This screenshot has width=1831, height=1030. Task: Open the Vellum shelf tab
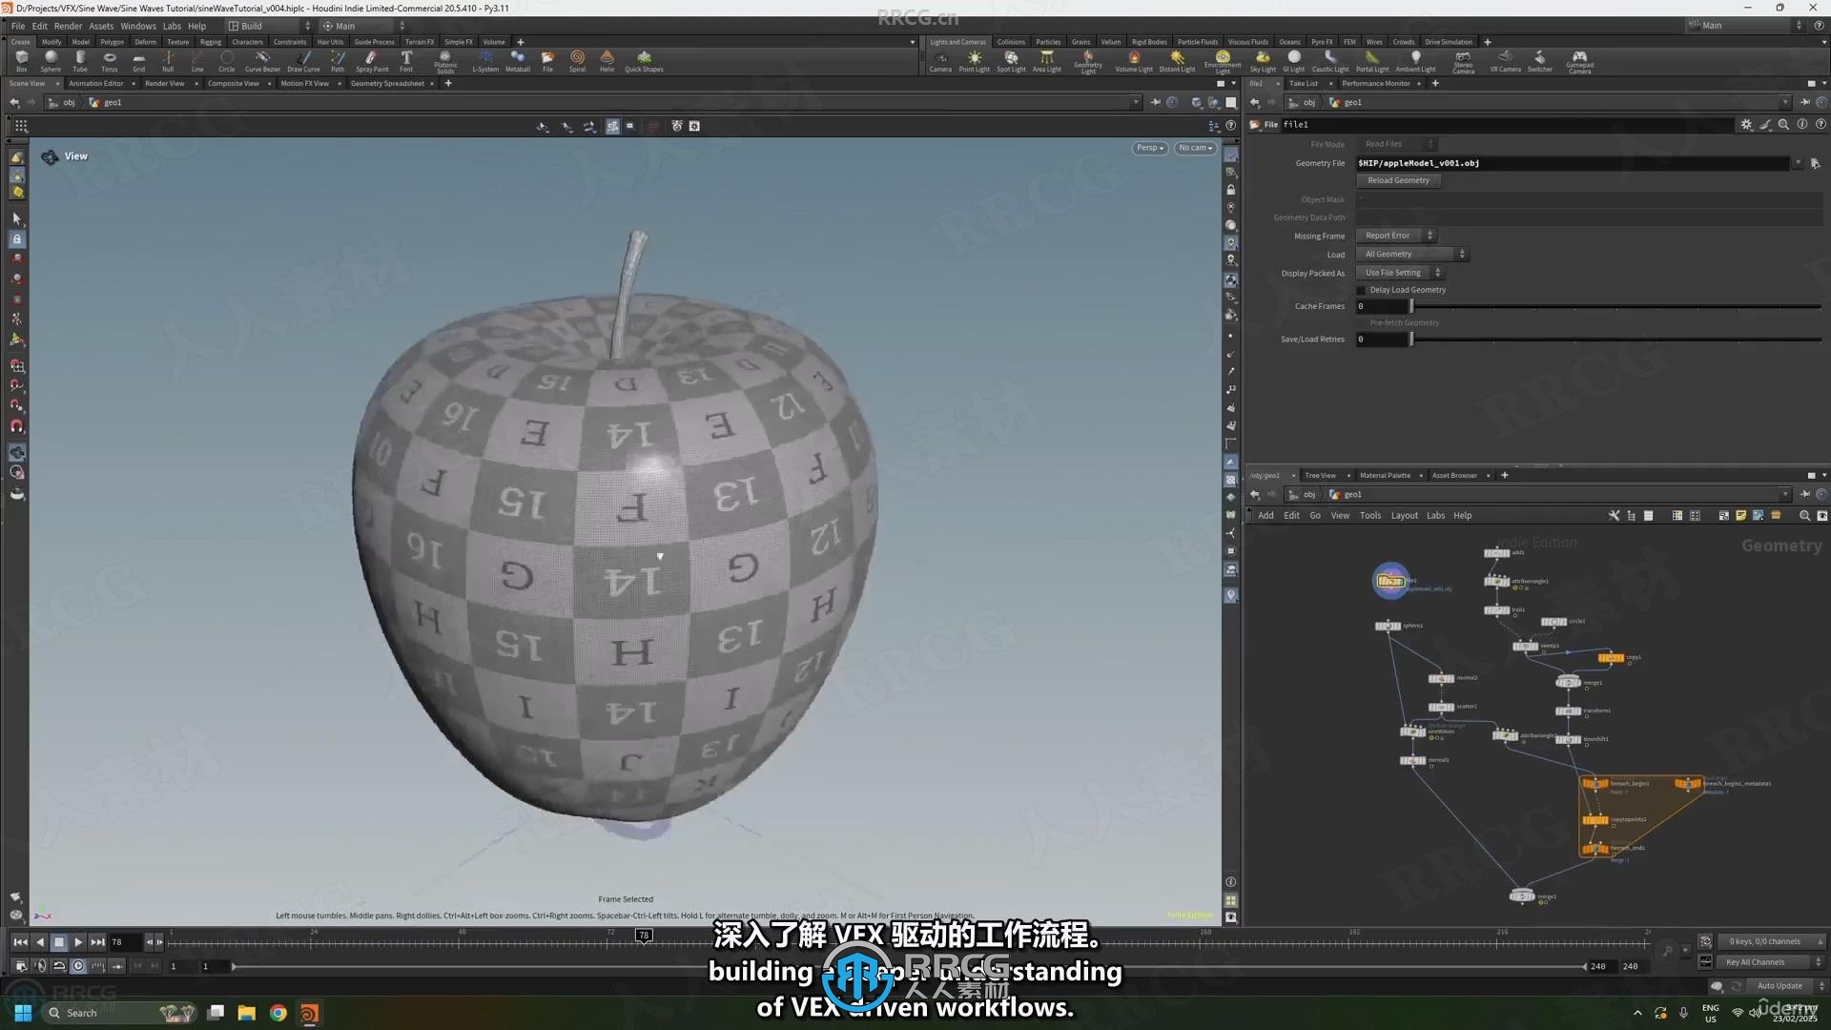[x=1111, y=42]
